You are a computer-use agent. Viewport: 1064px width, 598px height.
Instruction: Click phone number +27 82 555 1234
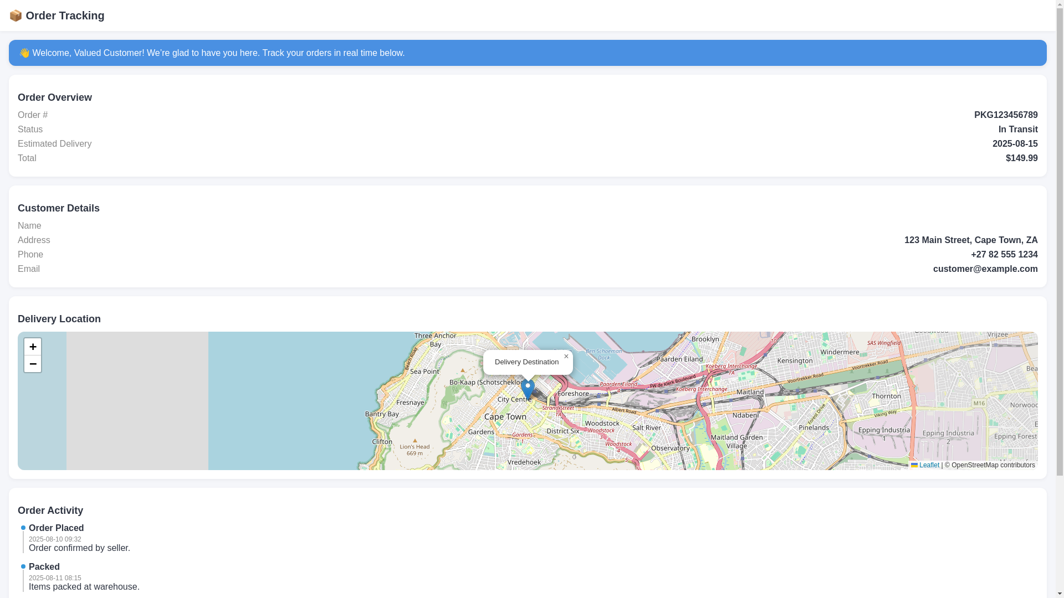click(x=1004, y=255)
